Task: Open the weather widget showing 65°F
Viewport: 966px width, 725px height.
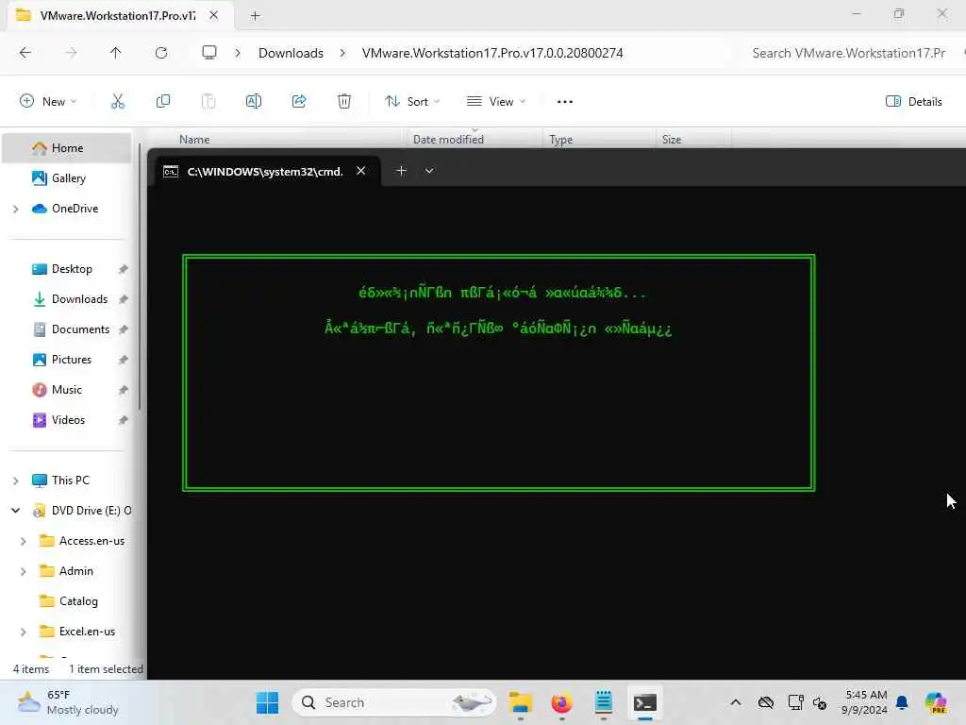Action: [x=68, y=702]
